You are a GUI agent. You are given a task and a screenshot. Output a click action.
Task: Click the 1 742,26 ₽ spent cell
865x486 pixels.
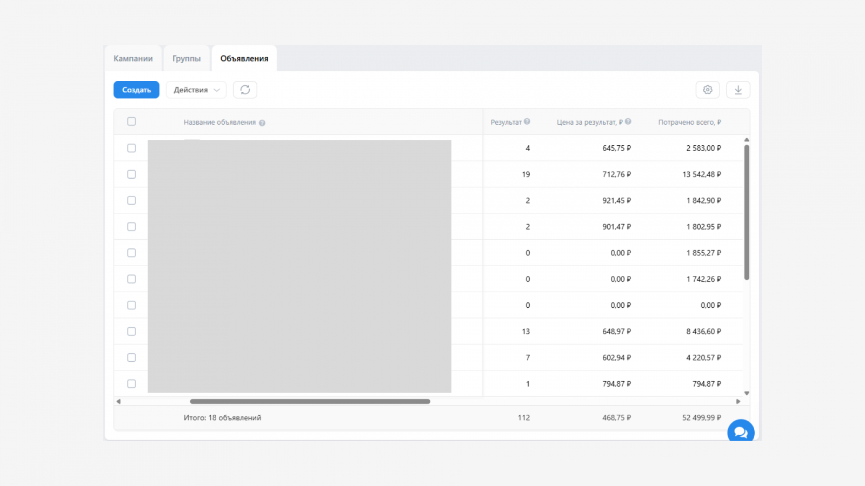pos(703,279)
